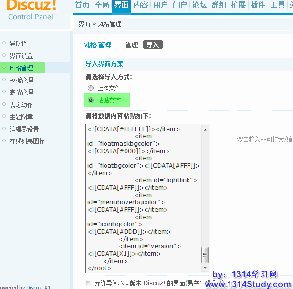Select the 上传文件 radio option
Viewport: 293px width, 289px height.
(91, 88)
